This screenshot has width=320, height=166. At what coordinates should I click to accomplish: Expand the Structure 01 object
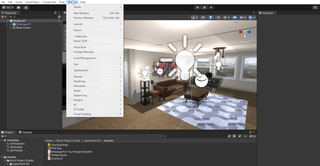coord(11,24)
